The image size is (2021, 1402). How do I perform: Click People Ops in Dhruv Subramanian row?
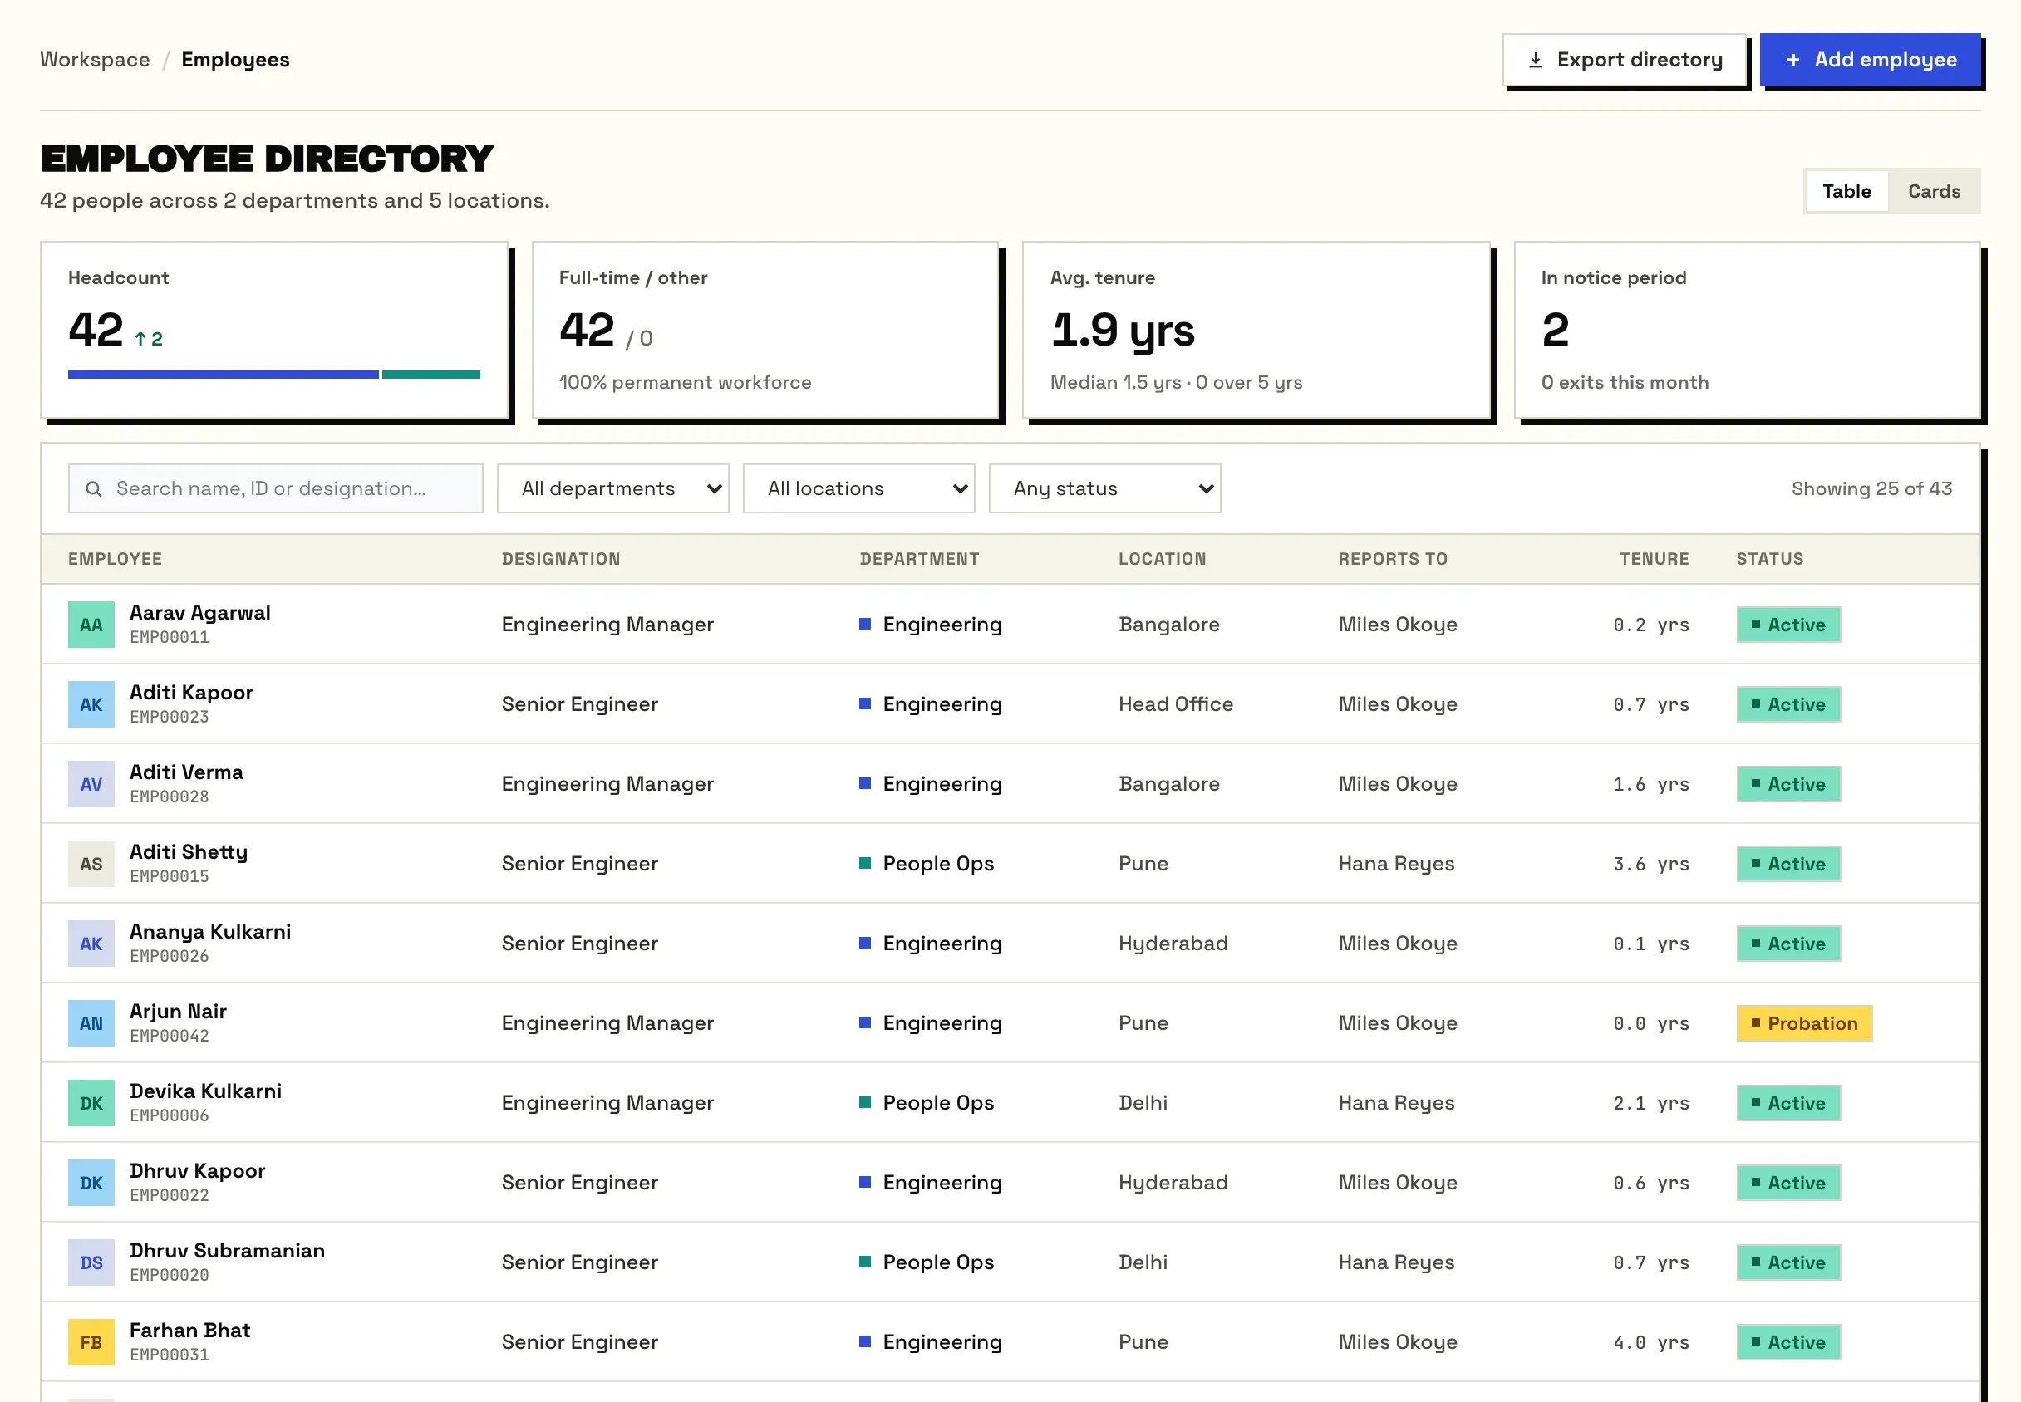939,1263
